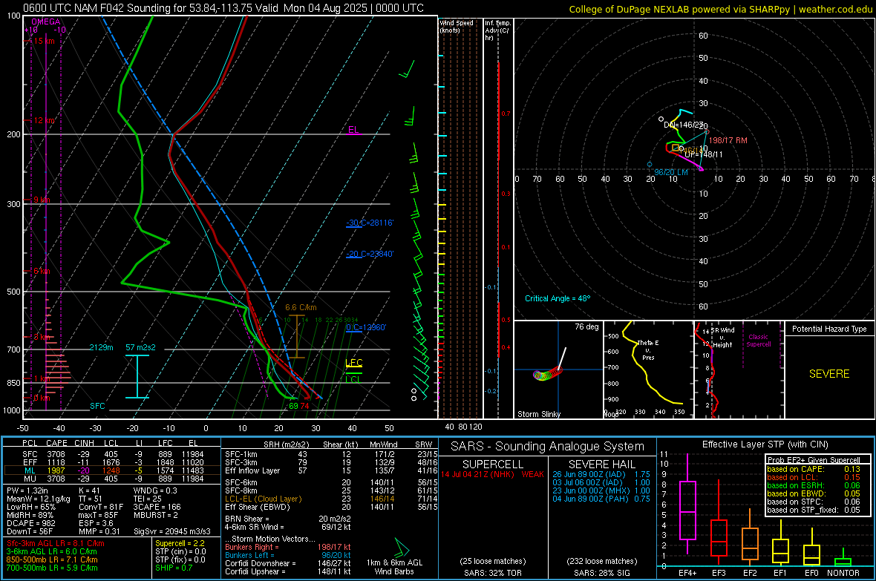Click the Effective Layer STP (with CIN) title
Image resolution: width=876 pixels, height=581 pixels.
[765, 444]
